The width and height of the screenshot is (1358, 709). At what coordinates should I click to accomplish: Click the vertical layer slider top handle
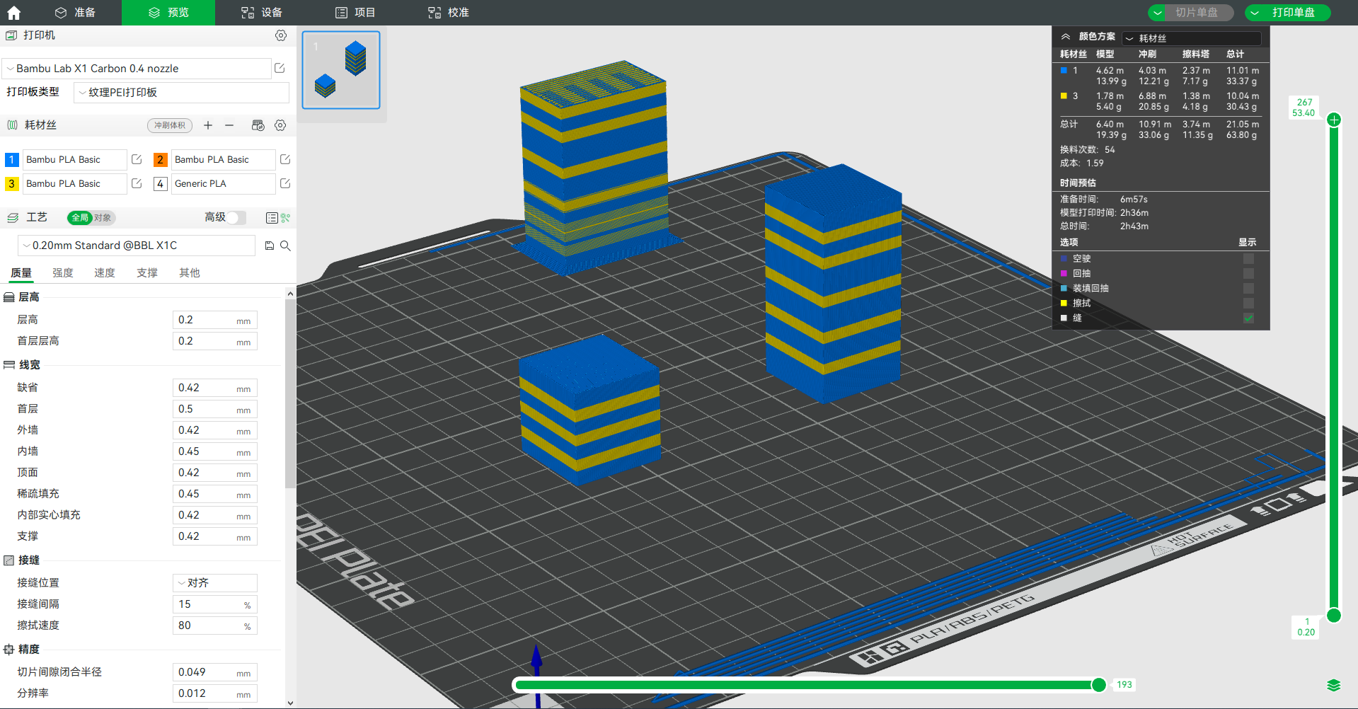pos(1334,120)
